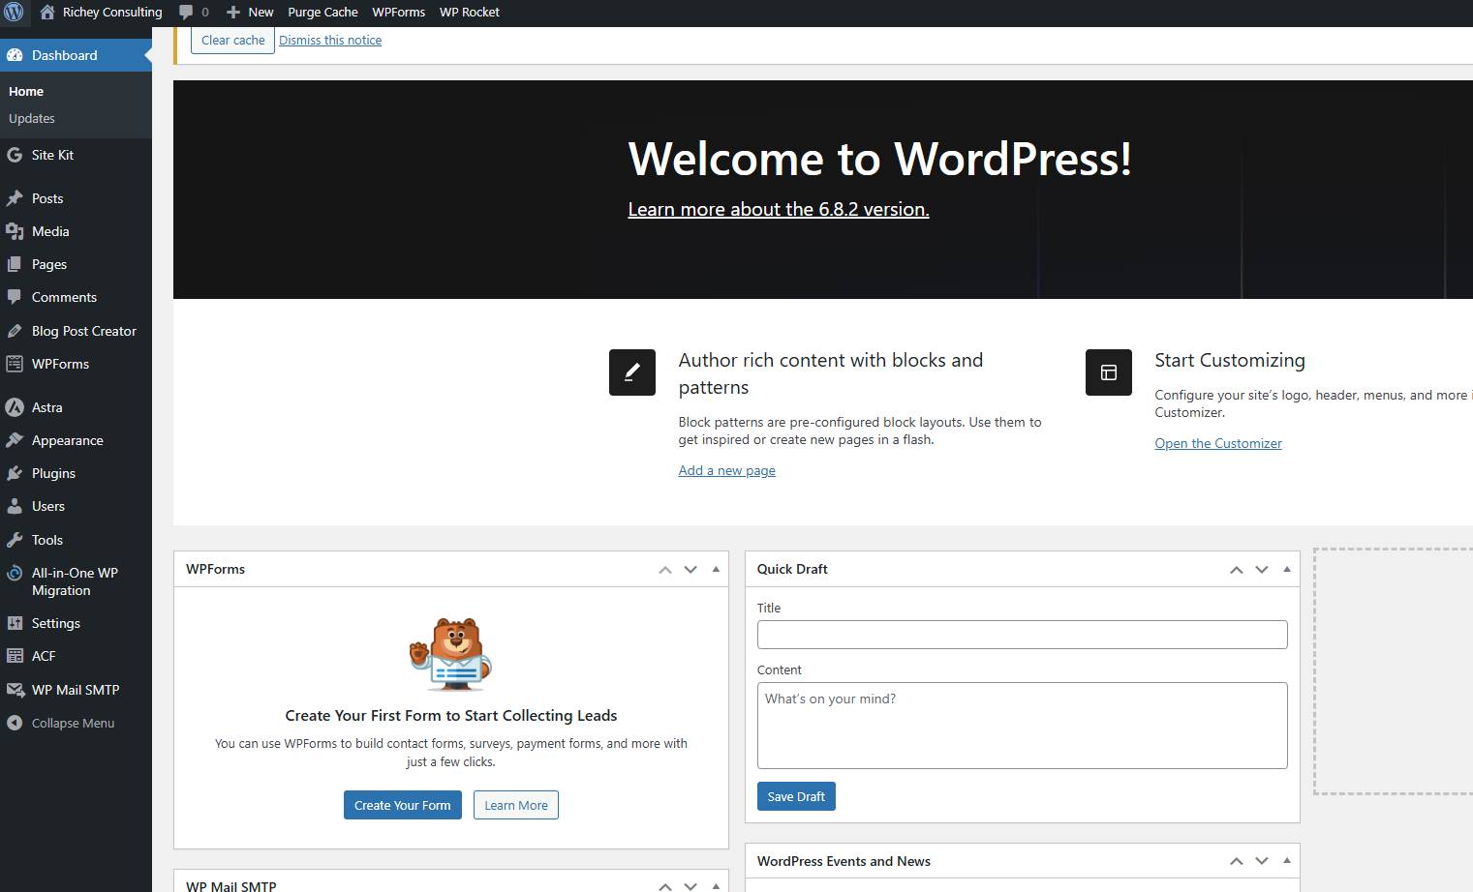Click the Site Kit Google icon

point(15,155)
